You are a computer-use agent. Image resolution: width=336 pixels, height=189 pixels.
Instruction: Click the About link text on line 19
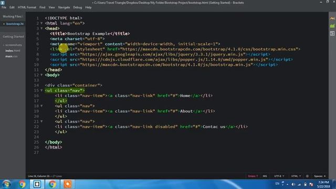[x=186, y=111]
